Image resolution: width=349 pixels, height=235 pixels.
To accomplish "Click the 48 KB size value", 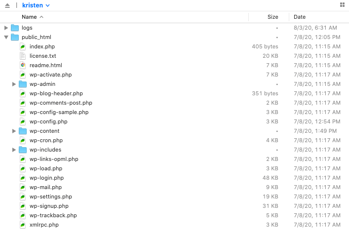I will click(270, 178).
